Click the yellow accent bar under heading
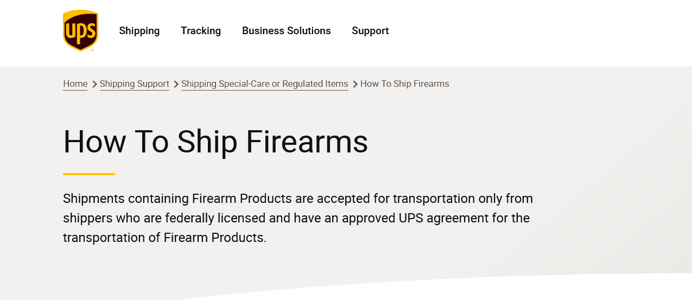 click(x=89, y=174)
